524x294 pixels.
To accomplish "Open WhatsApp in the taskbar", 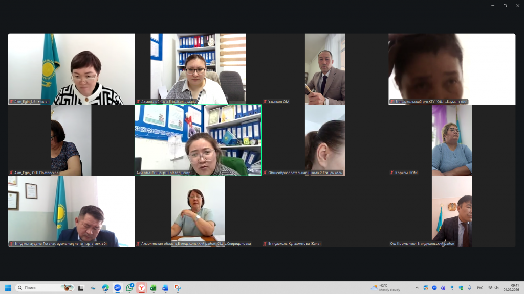I will [x=129, y=288].
